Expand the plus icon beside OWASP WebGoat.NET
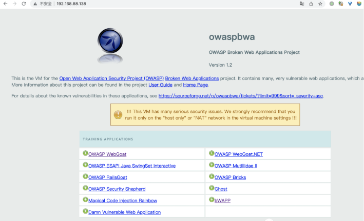Screen dimensions: 364x221 212,153
